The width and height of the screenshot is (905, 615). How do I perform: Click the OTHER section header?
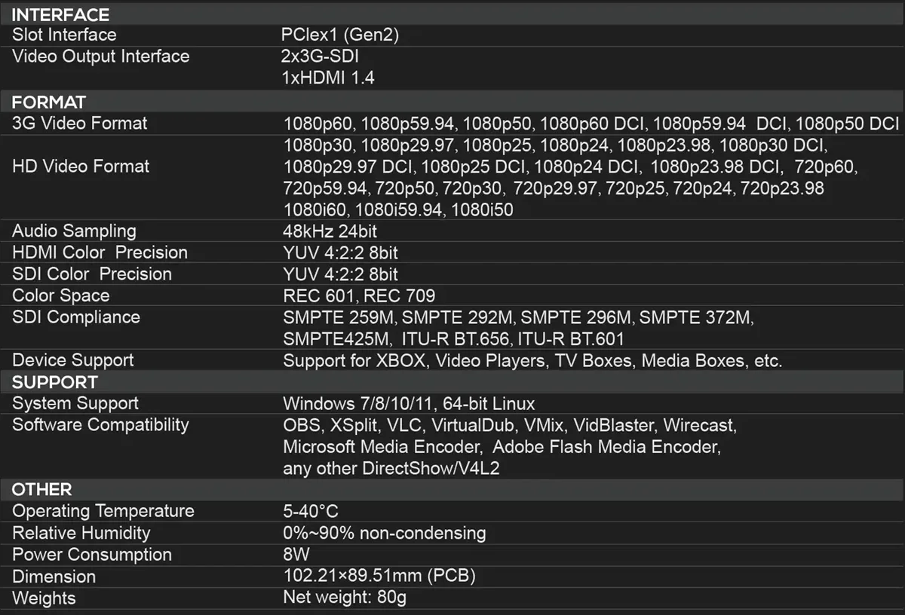click(x=42, y=489)
